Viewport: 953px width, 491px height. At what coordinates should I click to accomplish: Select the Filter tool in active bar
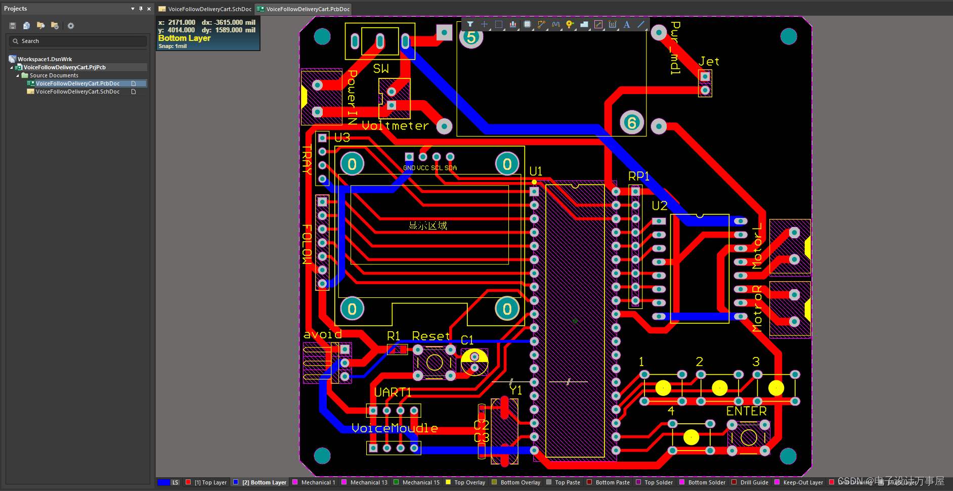pyautogui.click(x=470, y=24)
